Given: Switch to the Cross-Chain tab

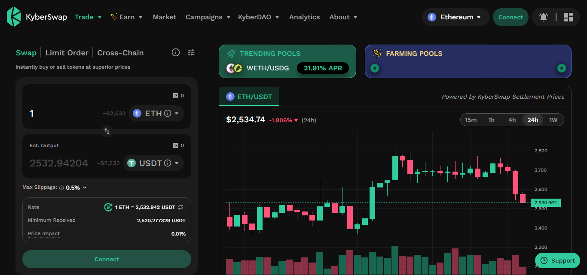Looking at the screenshot, I should point(120,53).
